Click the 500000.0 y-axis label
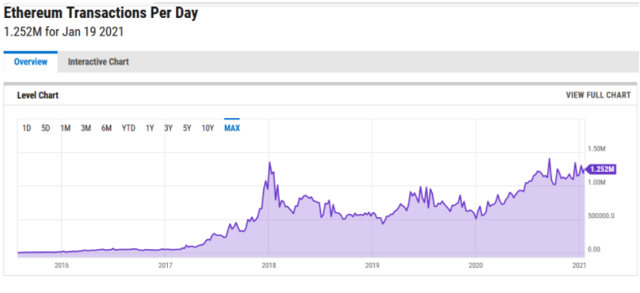 tap(601, 216)
